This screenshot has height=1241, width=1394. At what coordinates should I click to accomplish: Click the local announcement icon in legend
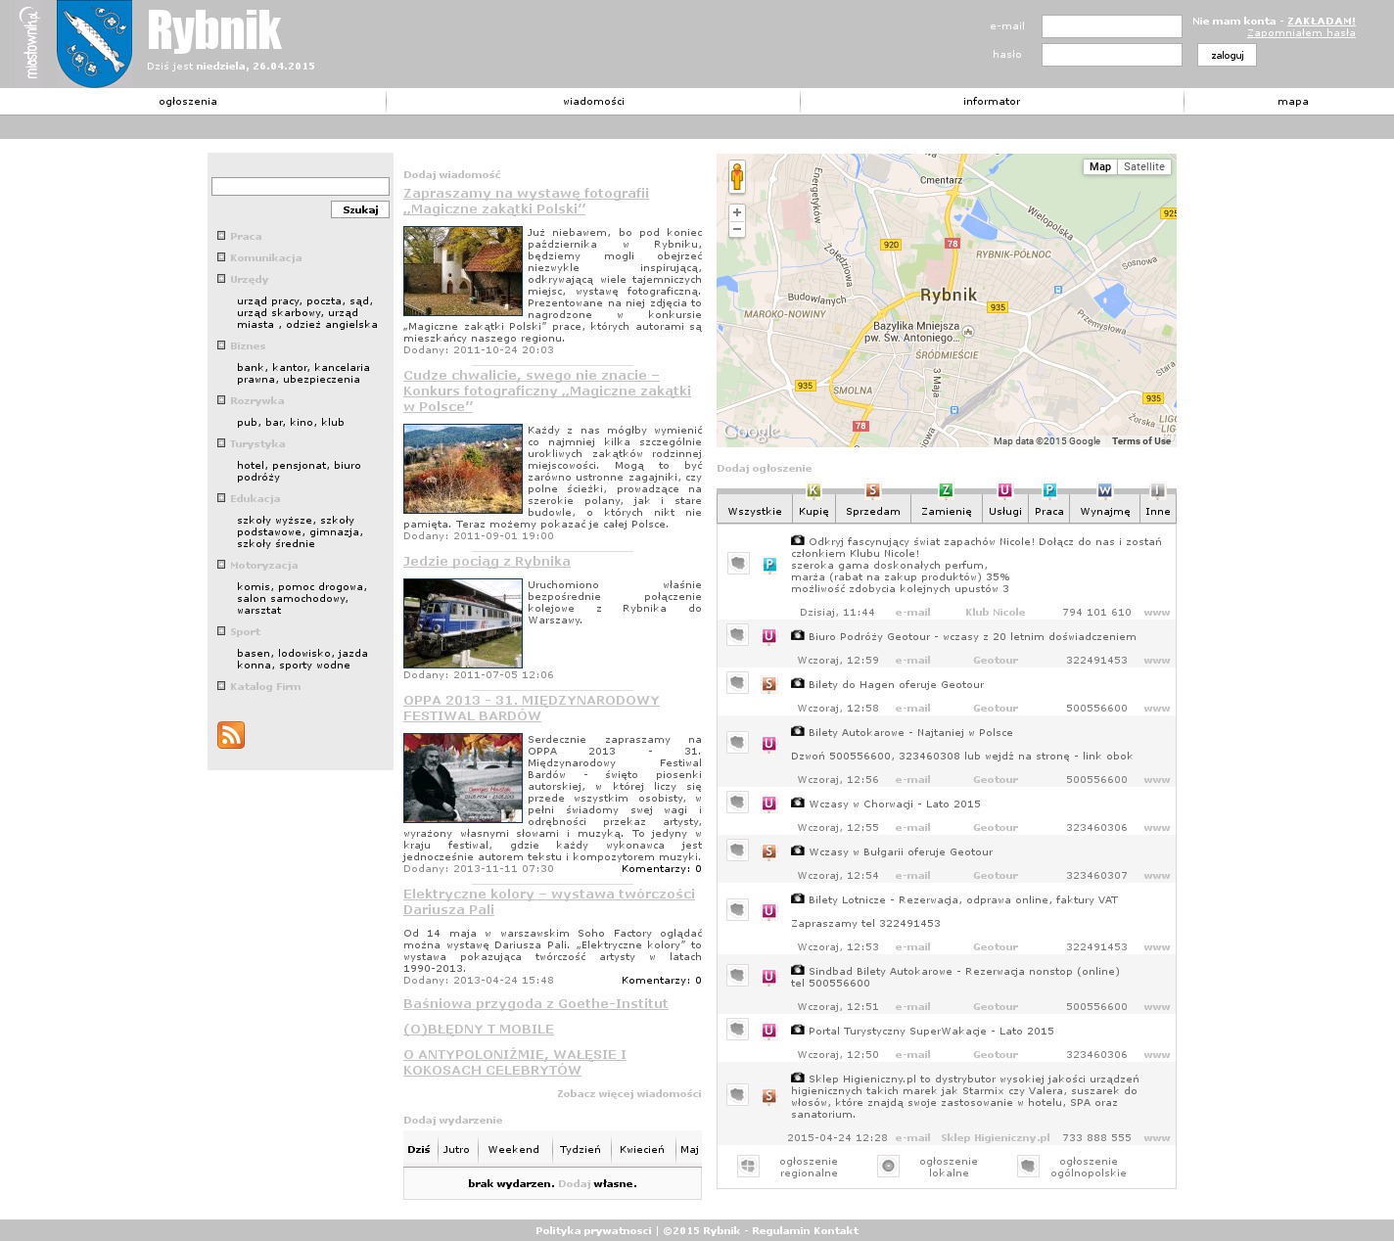click(888, 1167)
